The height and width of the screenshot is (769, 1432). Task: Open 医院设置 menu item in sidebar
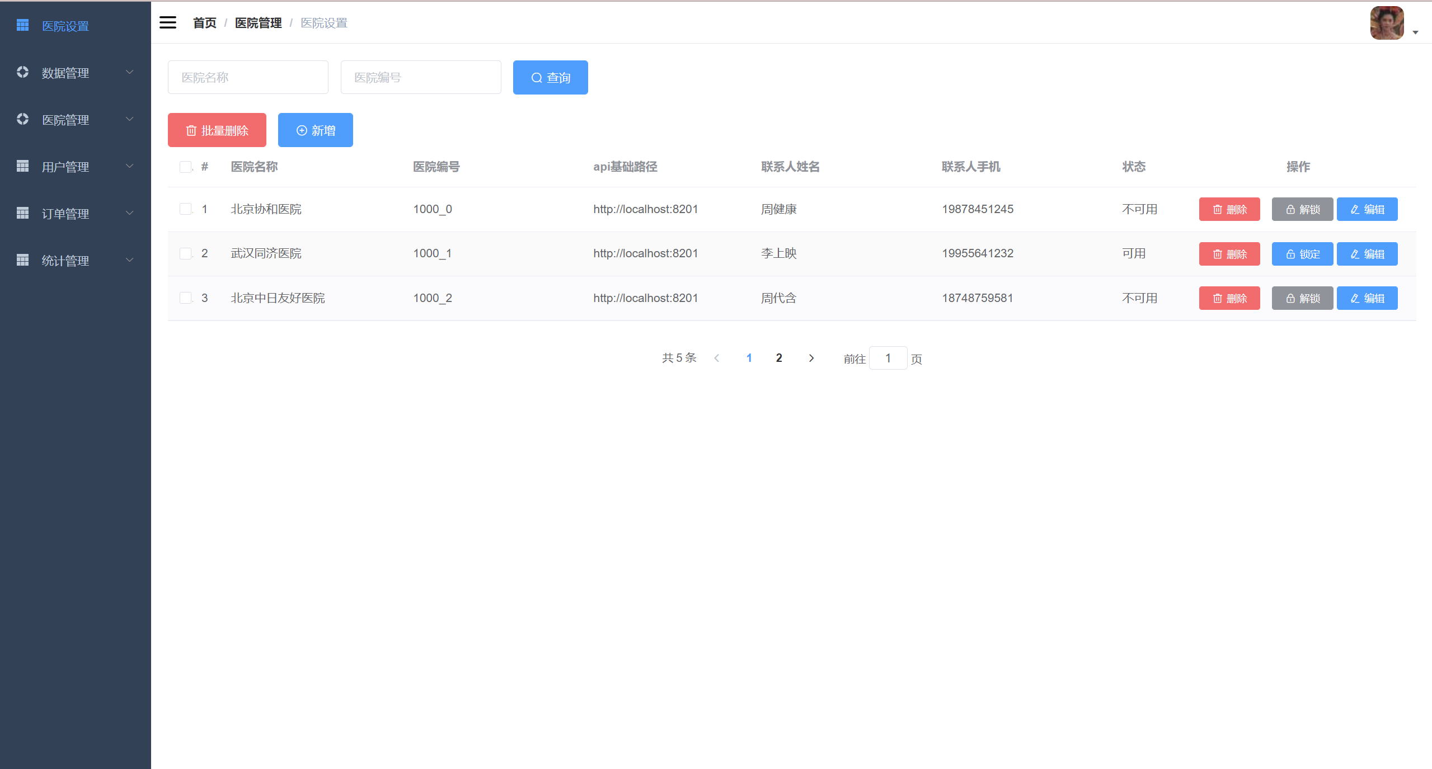coord(76,26)
